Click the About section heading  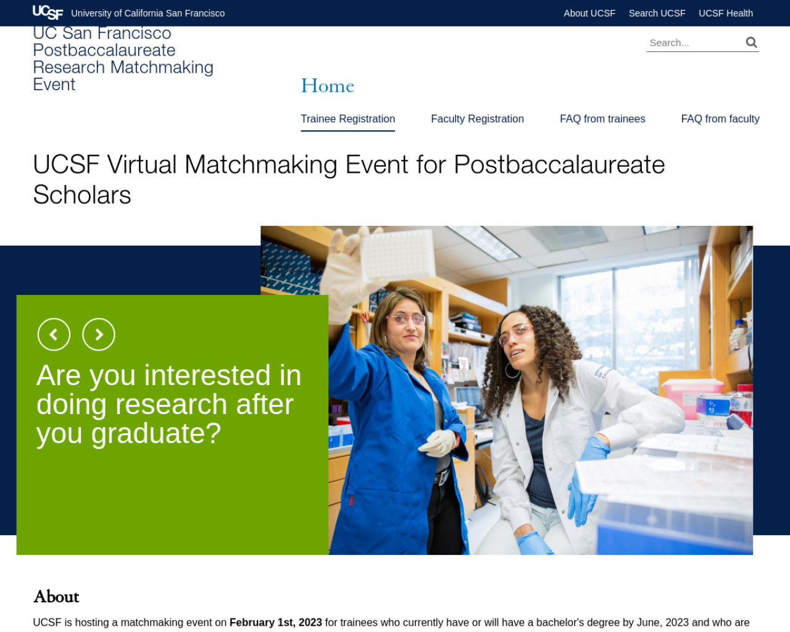[x=56, y=596]
